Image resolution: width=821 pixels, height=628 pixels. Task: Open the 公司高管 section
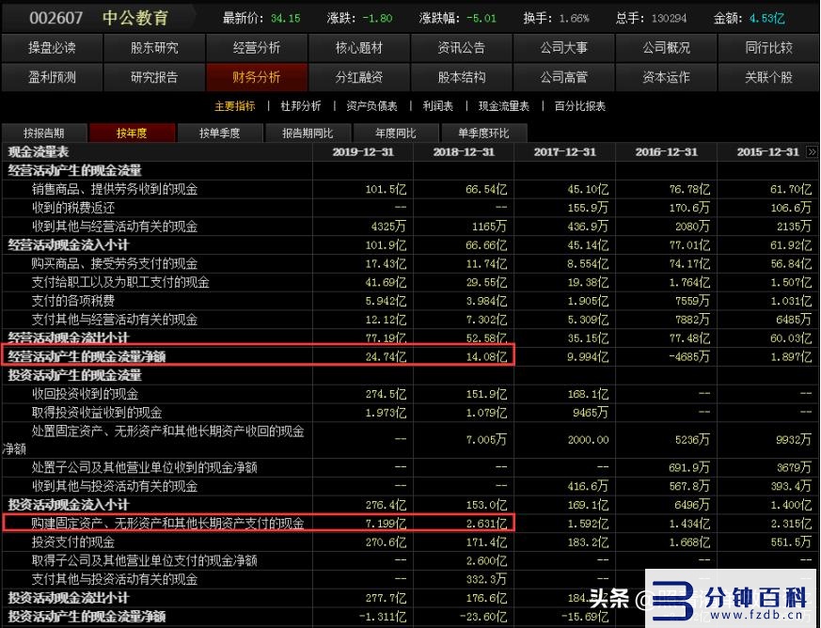click(x=564, y=77)
